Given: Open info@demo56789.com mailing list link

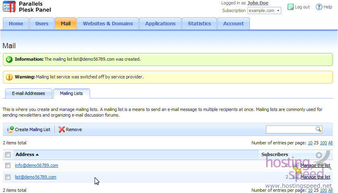Looking at the screenshot, I should point(37,165).
